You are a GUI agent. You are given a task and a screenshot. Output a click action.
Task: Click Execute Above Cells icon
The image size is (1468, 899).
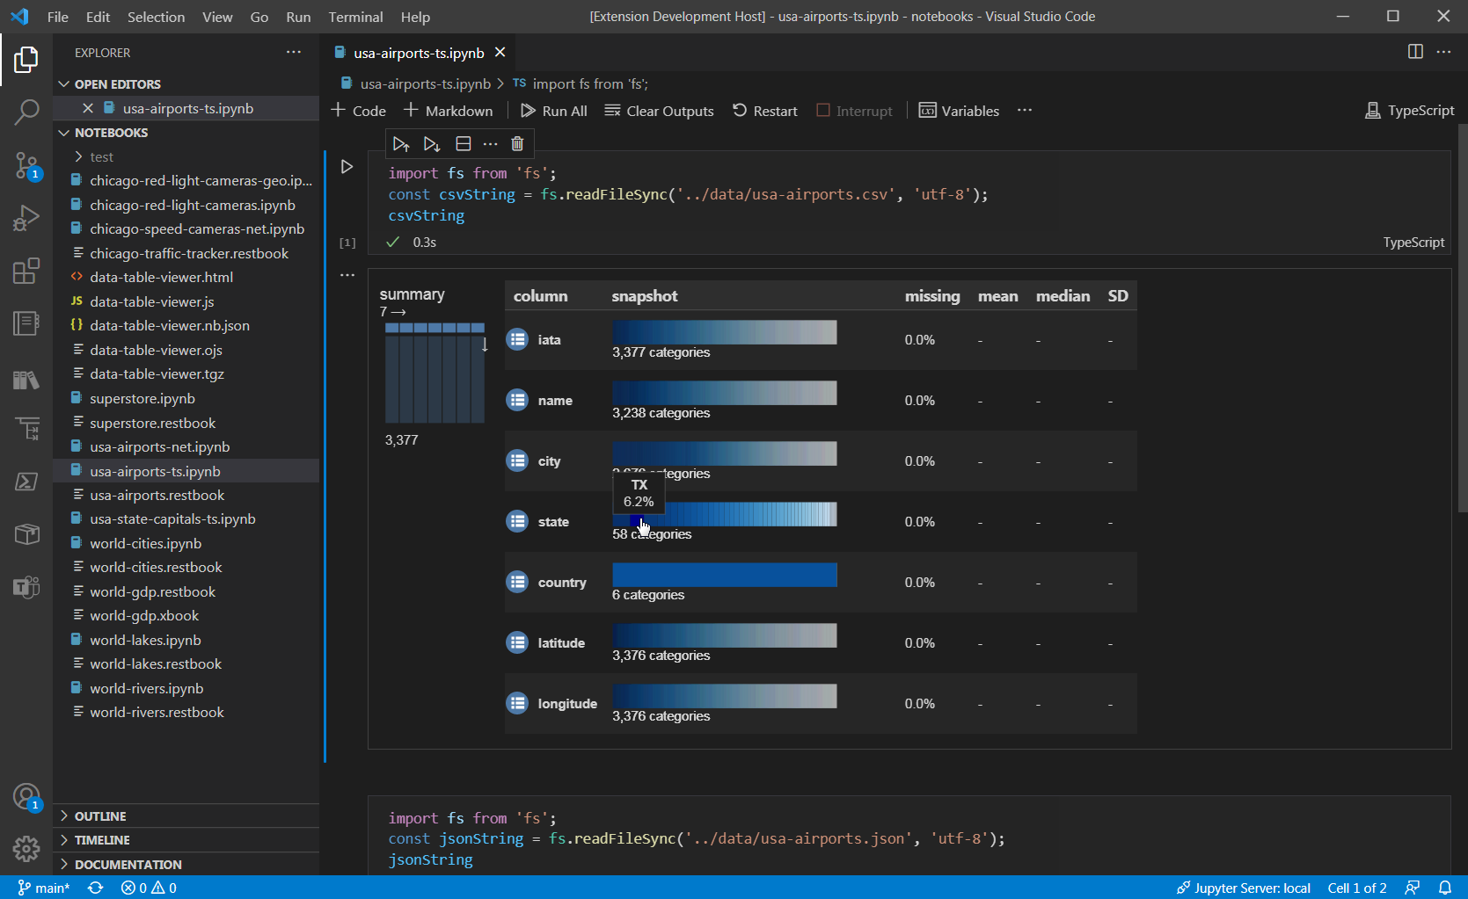[401, 143]
